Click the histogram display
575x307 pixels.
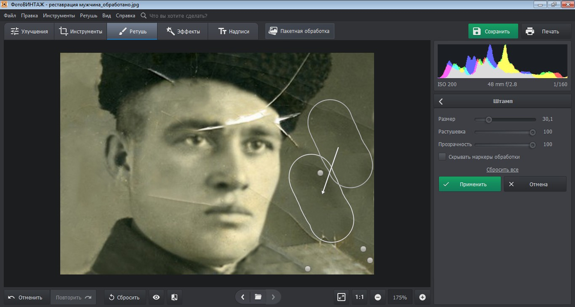[x=503, y=61]
